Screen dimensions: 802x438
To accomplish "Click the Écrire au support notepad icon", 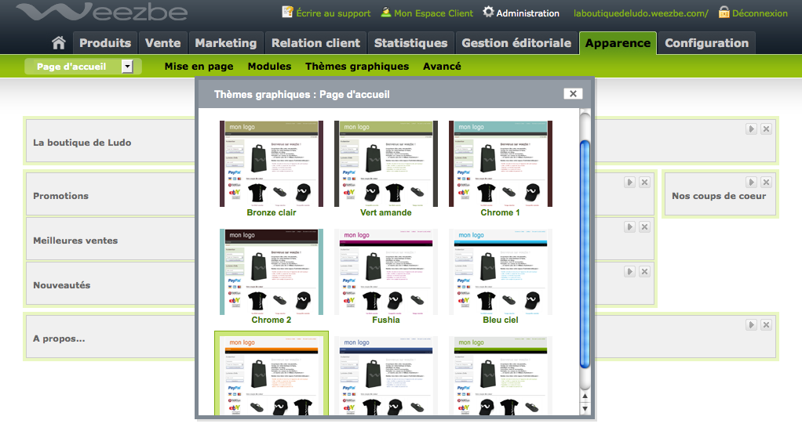I will tap(287, 12).
